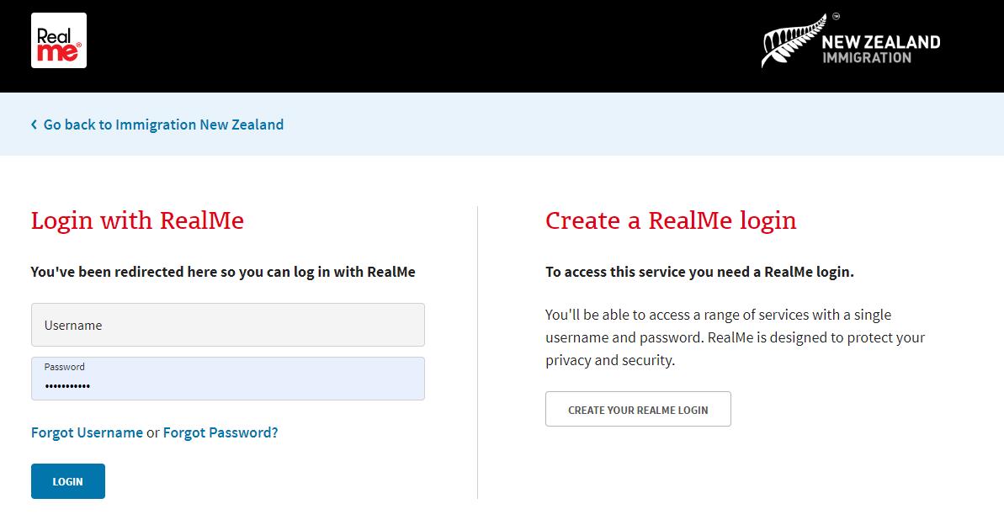
Task: Click text 'To access this service you need a RealMe login.'
Action: tap(700, 272)
